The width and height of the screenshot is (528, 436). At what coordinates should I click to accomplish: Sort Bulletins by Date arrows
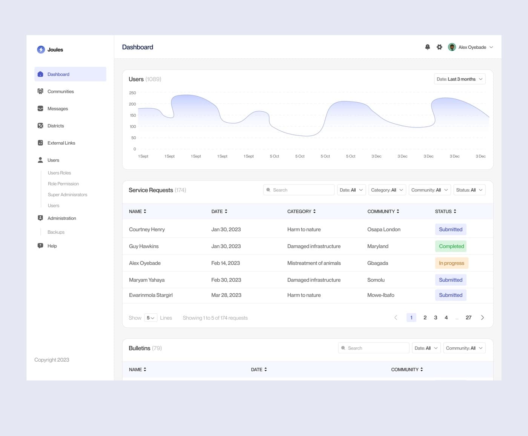tap(266, 370)
